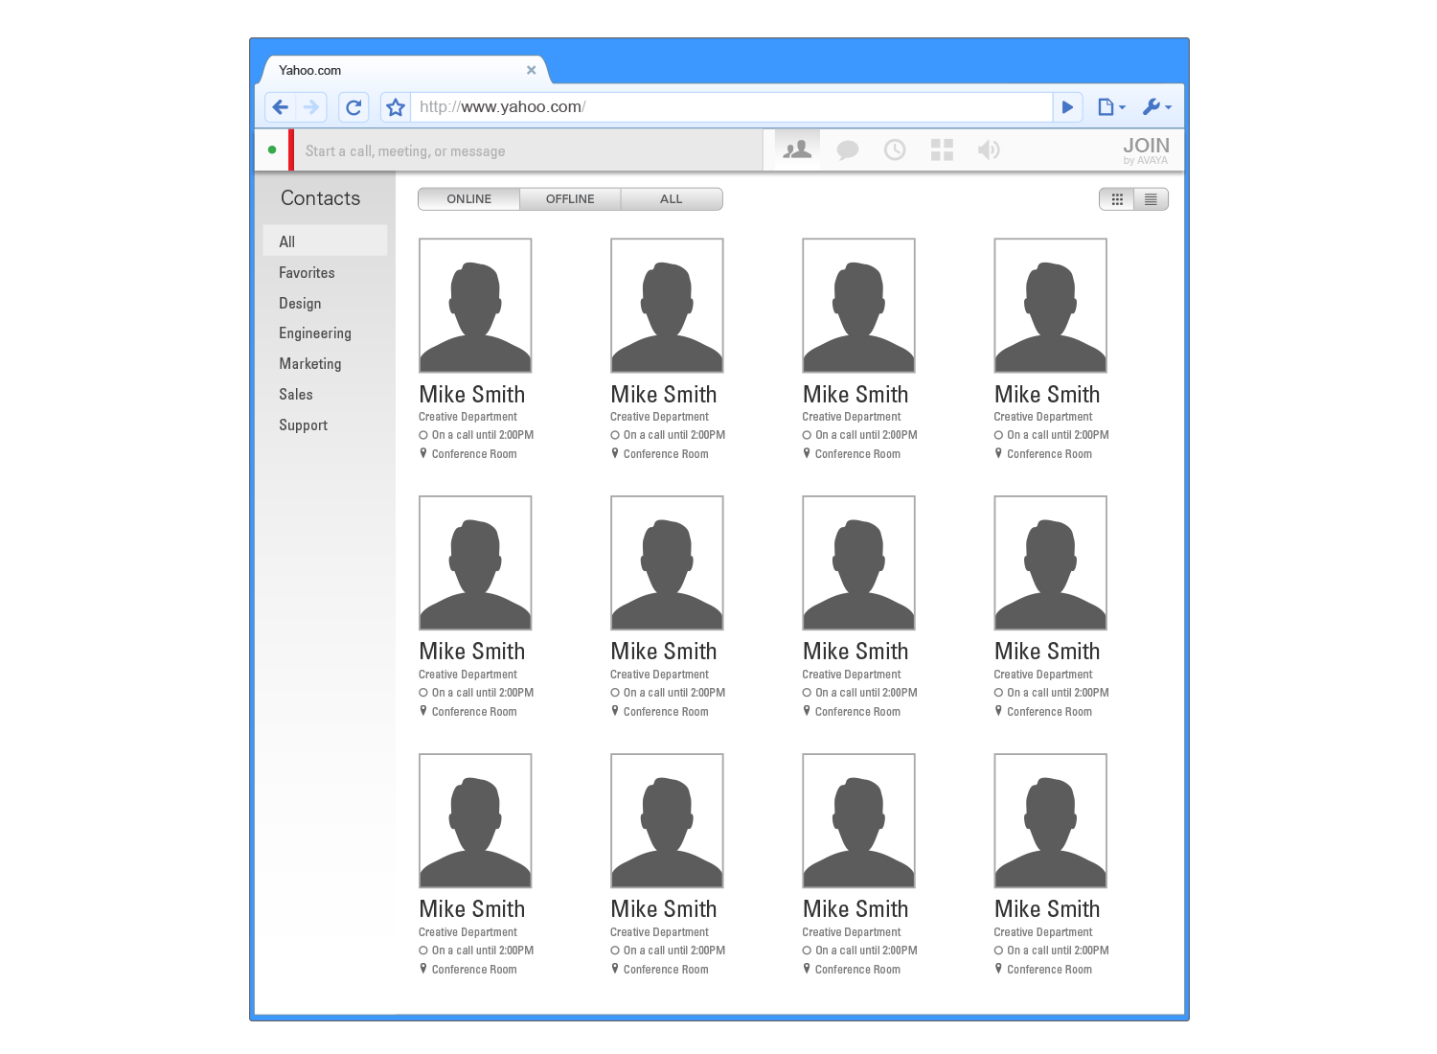This screenshot has width=1437, height=1054.
Task: Click the Mike Smith name in third row, first column
Action: (x=471, y=909)
